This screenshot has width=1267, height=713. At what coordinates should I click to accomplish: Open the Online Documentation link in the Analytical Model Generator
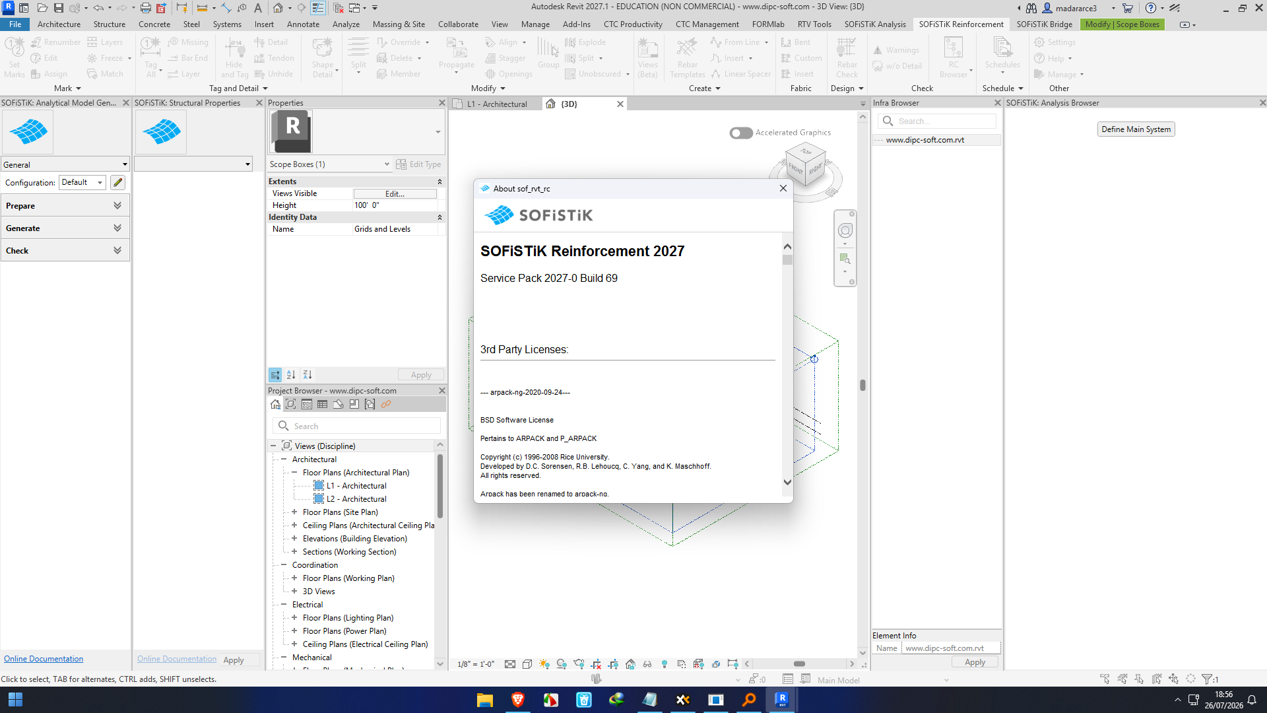pyautogui.click(x=44, y=659)
